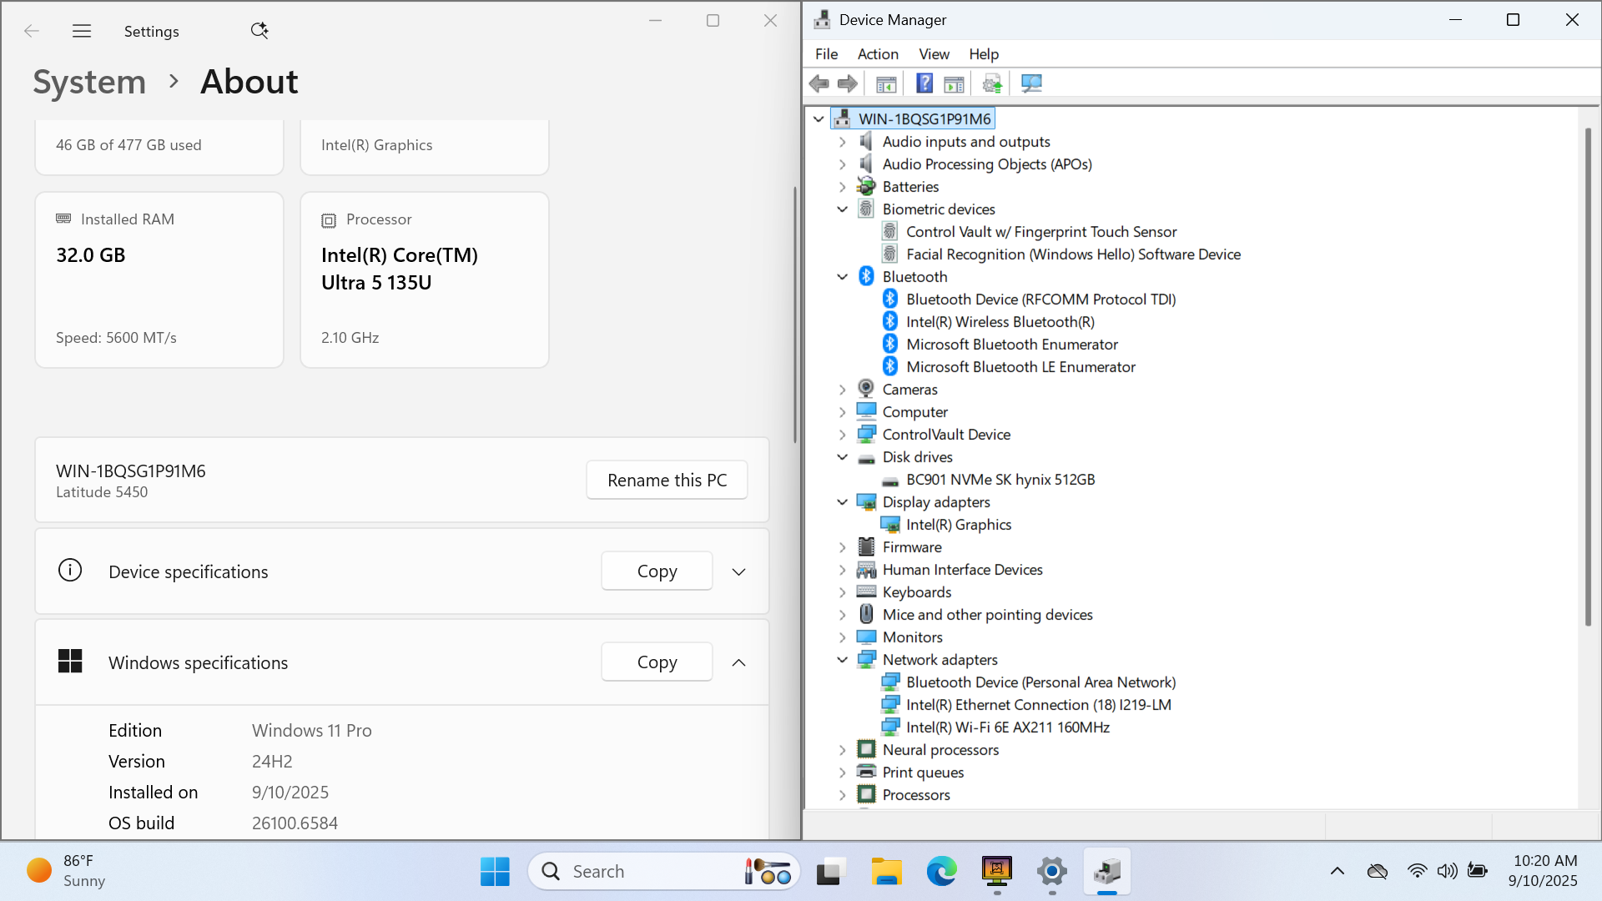Open the Wi-Fi network tray icon
The width and height of the screenshot is (1602, 901).
pyautogui.click(x=1417, y=871)
